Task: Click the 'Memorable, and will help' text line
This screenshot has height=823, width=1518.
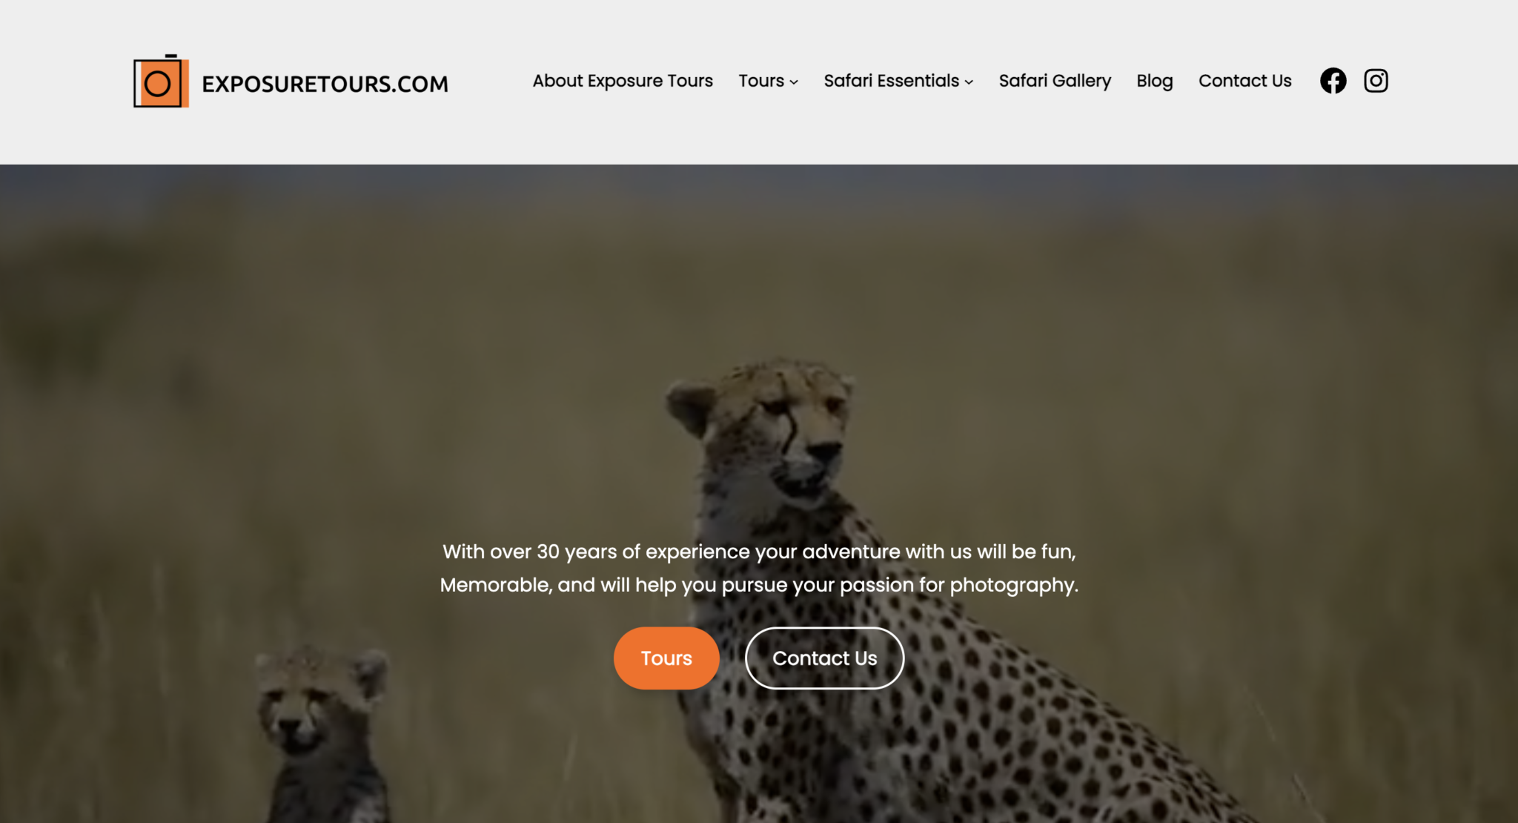Action: [759, 585]
